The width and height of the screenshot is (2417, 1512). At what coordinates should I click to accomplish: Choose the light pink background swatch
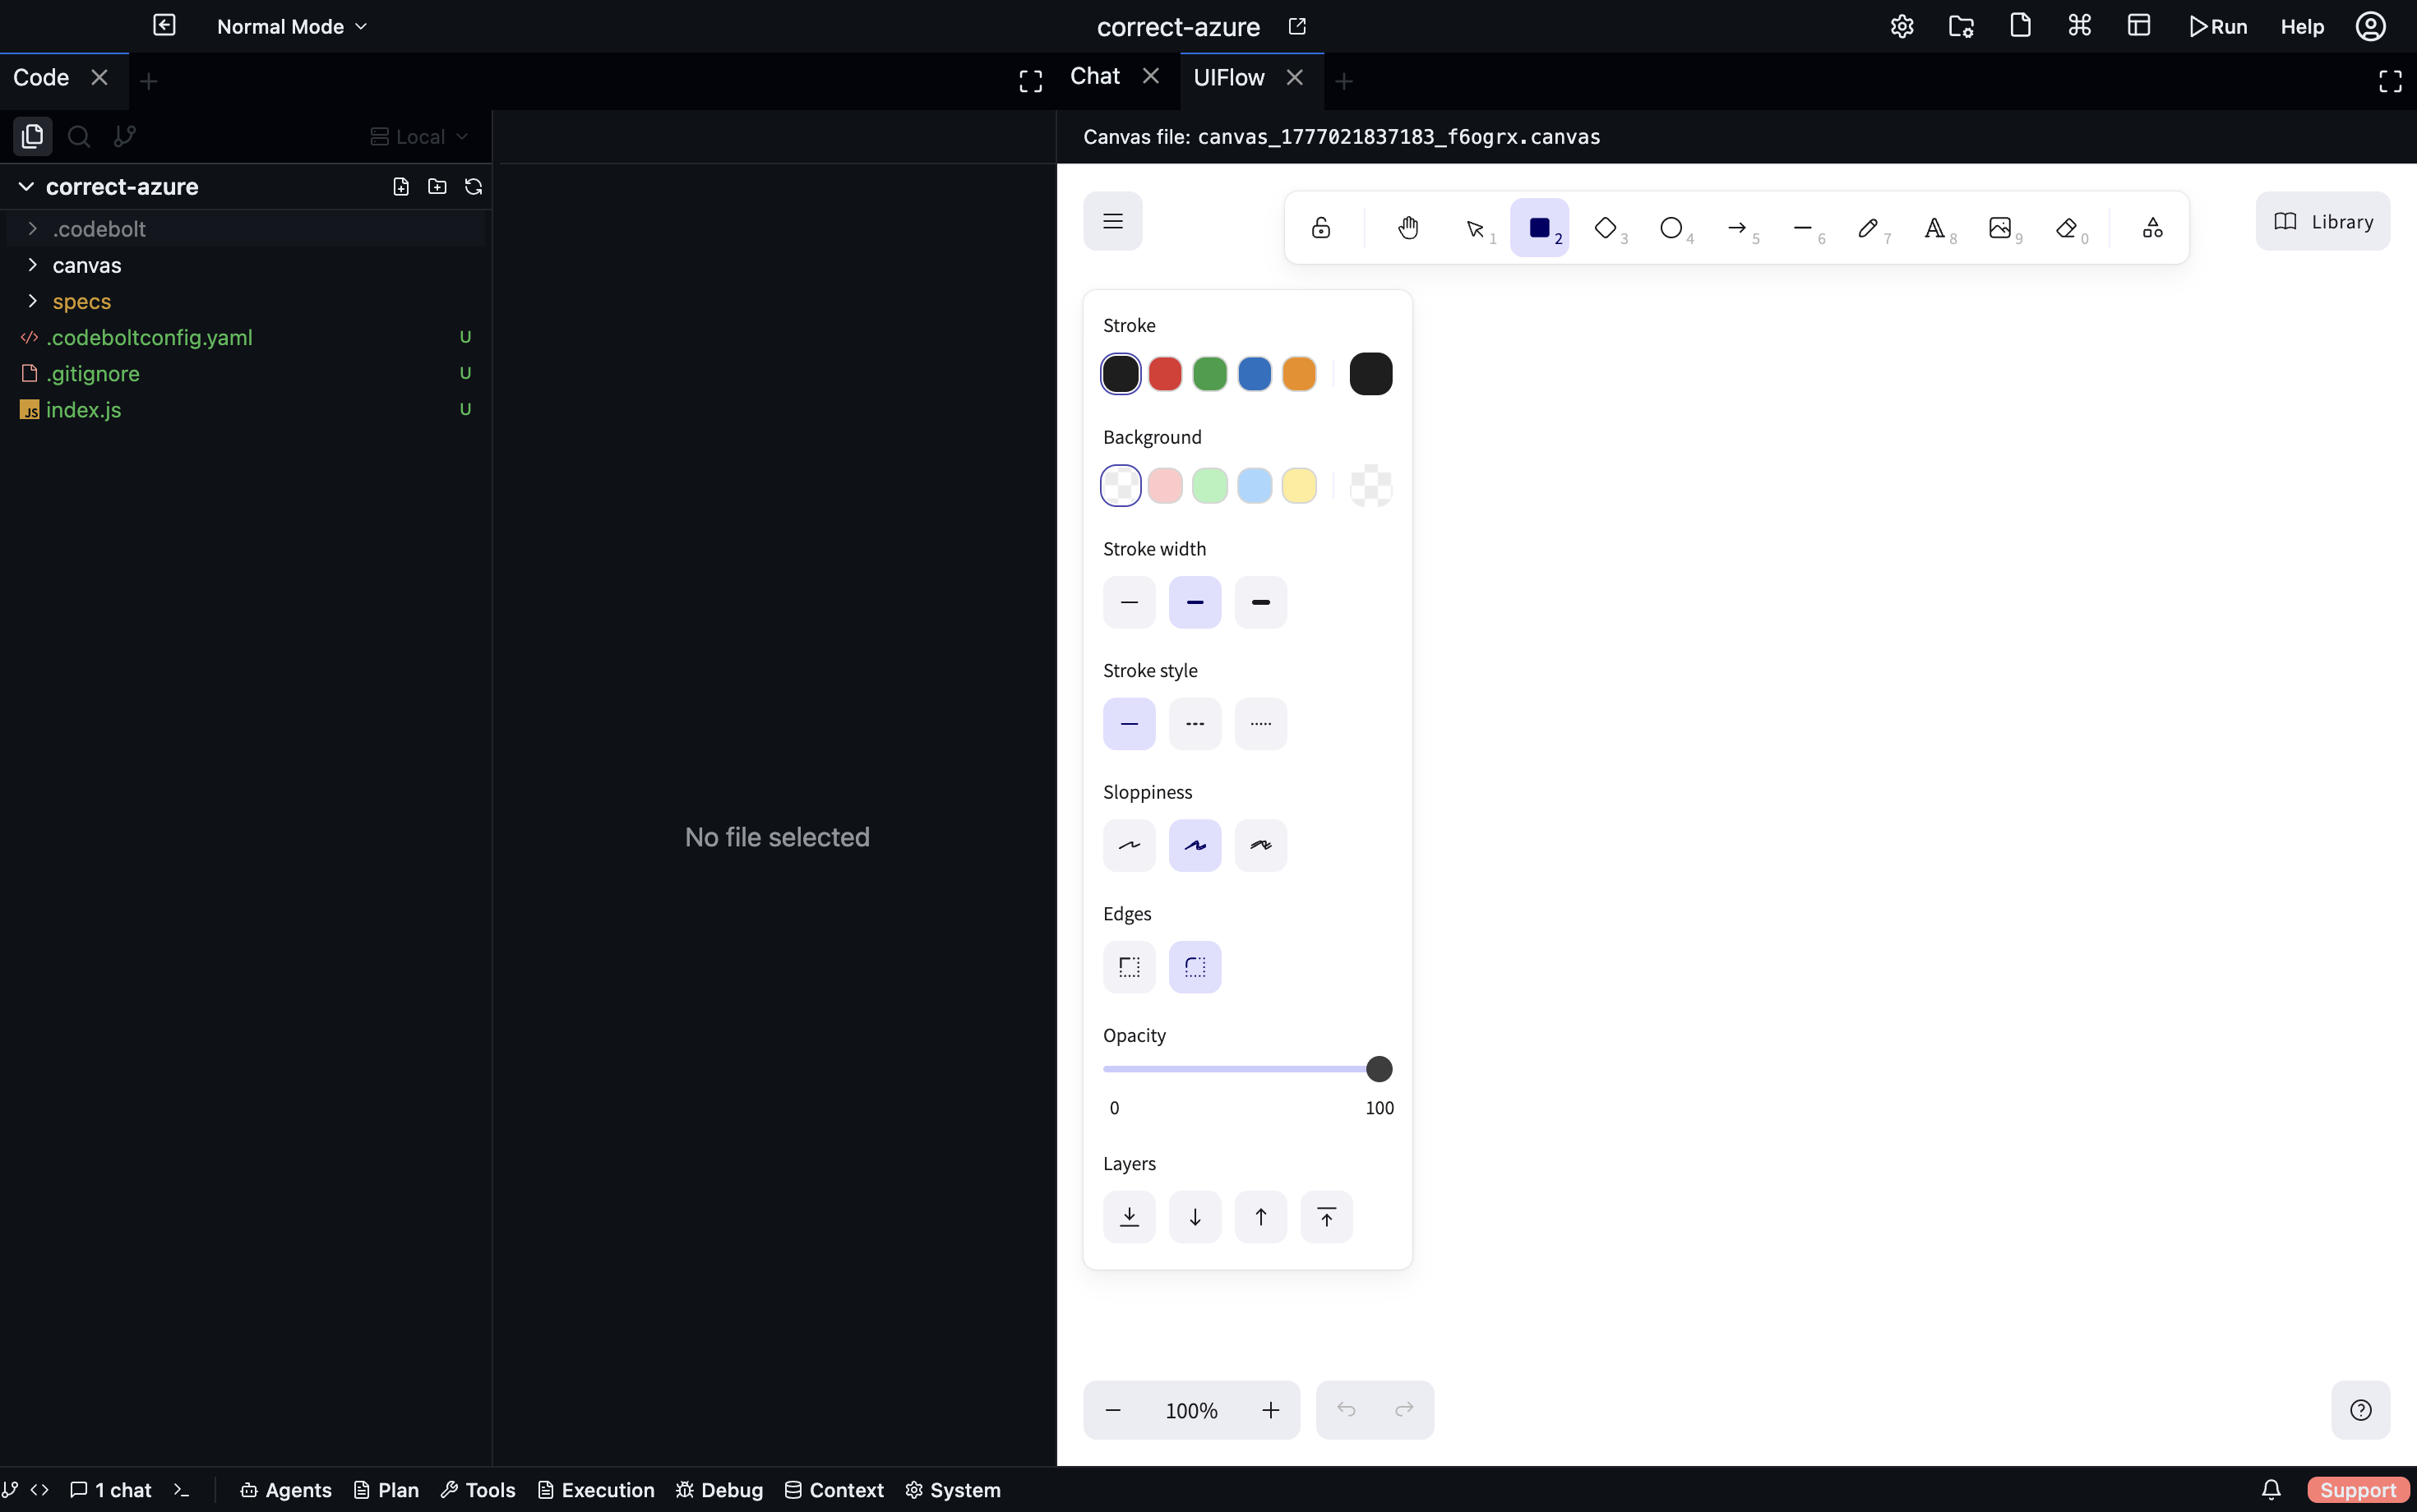pyautogui.click(x=1166, y=486)
